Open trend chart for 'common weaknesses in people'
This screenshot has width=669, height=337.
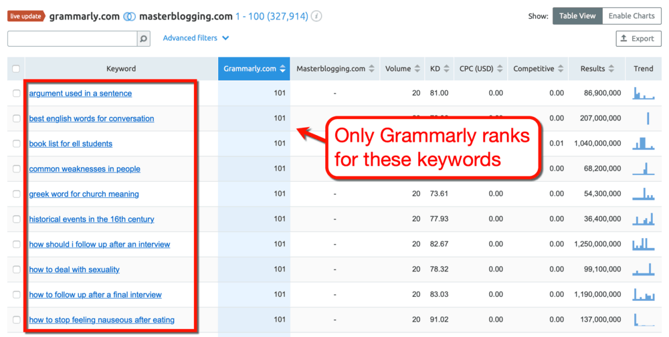(644, 168)
